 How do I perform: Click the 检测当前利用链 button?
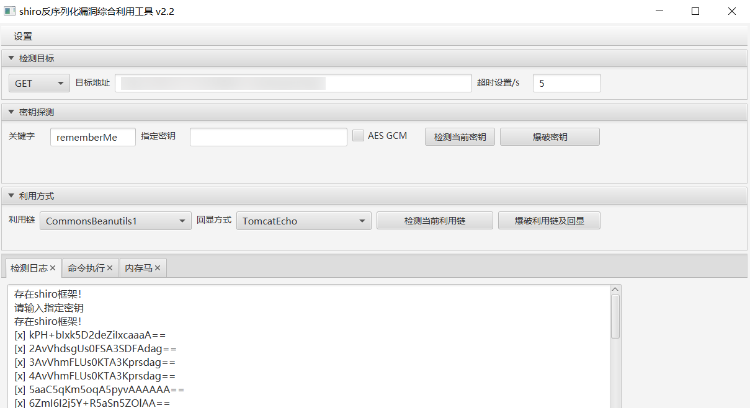click(434, 221)
